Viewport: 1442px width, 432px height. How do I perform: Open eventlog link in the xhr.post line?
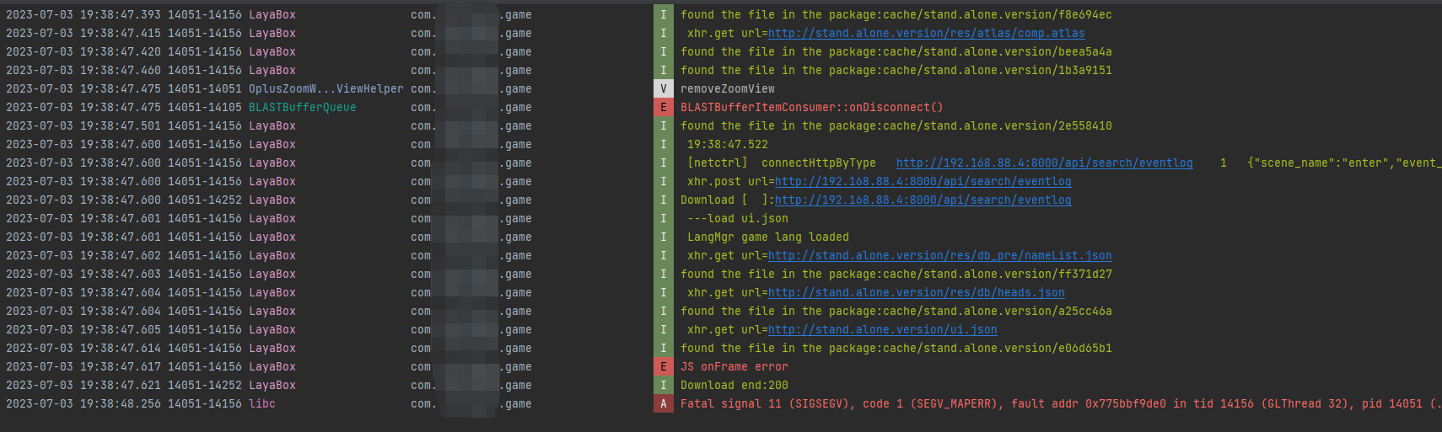pyautogui.click(x=923, y=181)
